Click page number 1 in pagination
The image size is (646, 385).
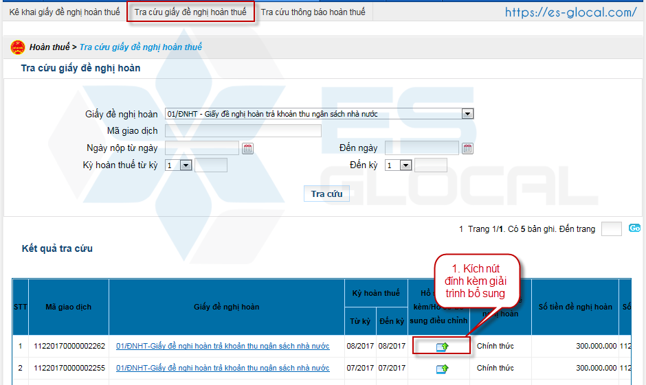461,229
